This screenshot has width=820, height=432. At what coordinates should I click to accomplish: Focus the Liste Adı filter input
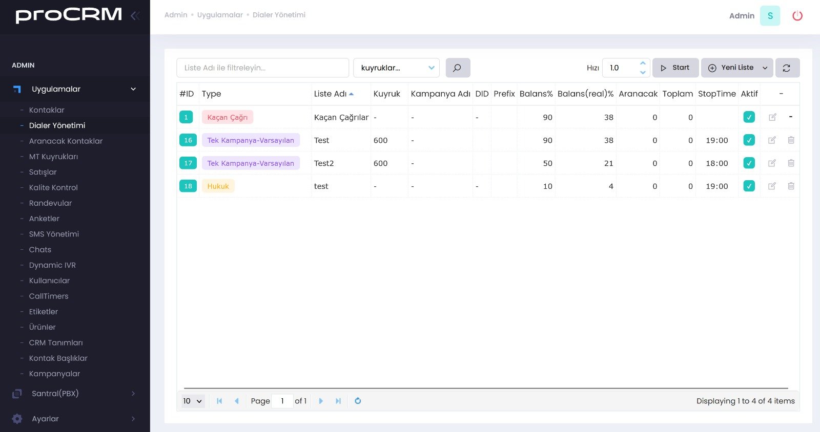click(263, 68)
